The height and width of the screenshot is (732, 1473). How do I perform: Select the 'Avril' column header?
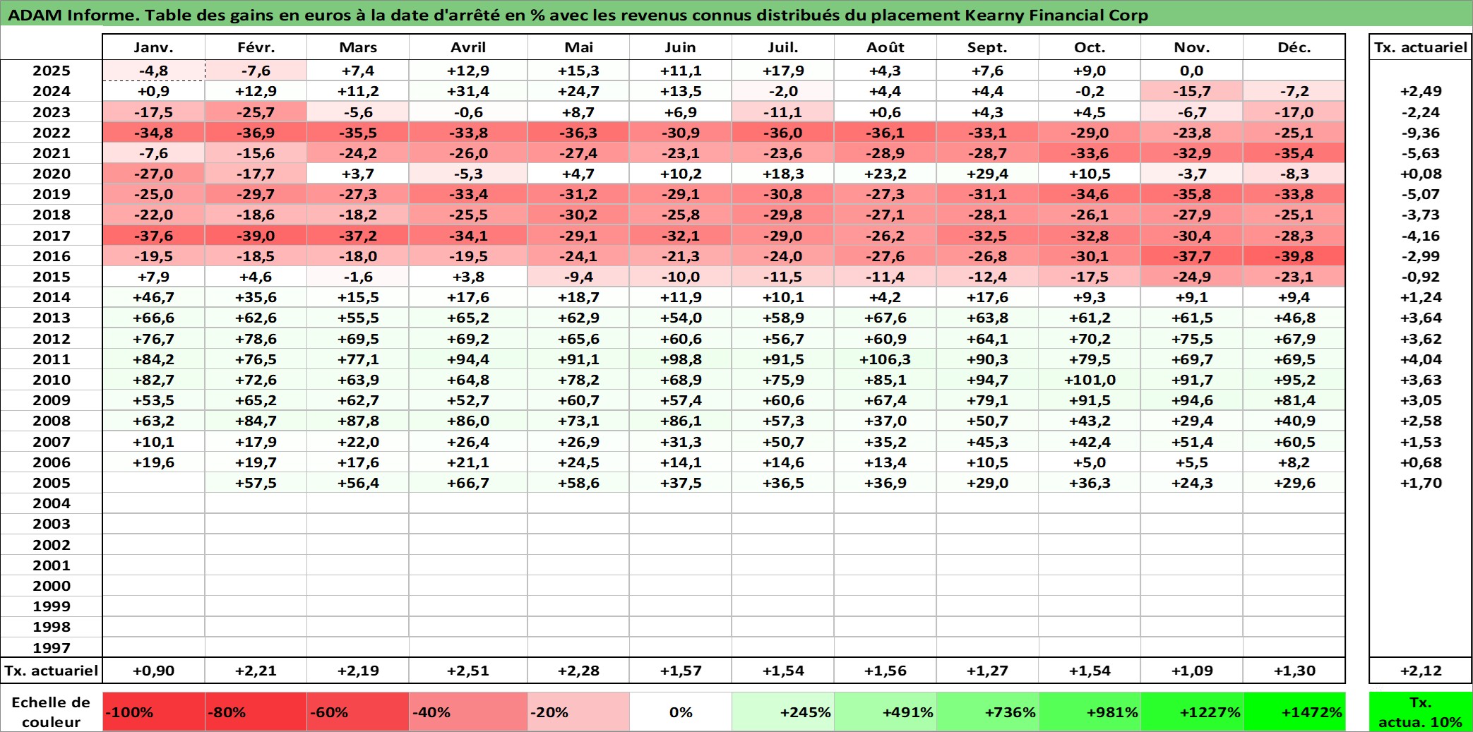click(x=468, y=47)
